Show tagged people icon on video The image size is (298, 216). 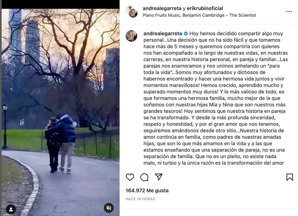click(x=11, y=209)
